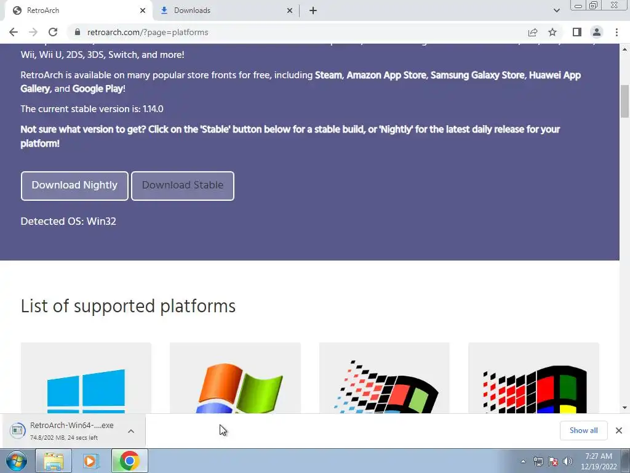The image size is (630, 473).
Task: Open the volume speaker tray icon
Action: [568, 461]
